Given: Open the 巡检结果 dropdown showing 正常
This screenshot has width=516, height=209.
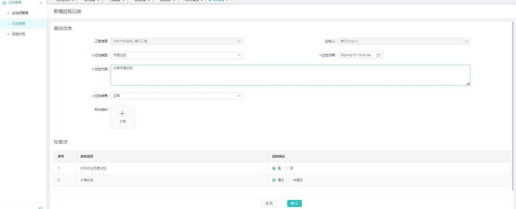Looking at the screenshot, I should pos(177,96).
